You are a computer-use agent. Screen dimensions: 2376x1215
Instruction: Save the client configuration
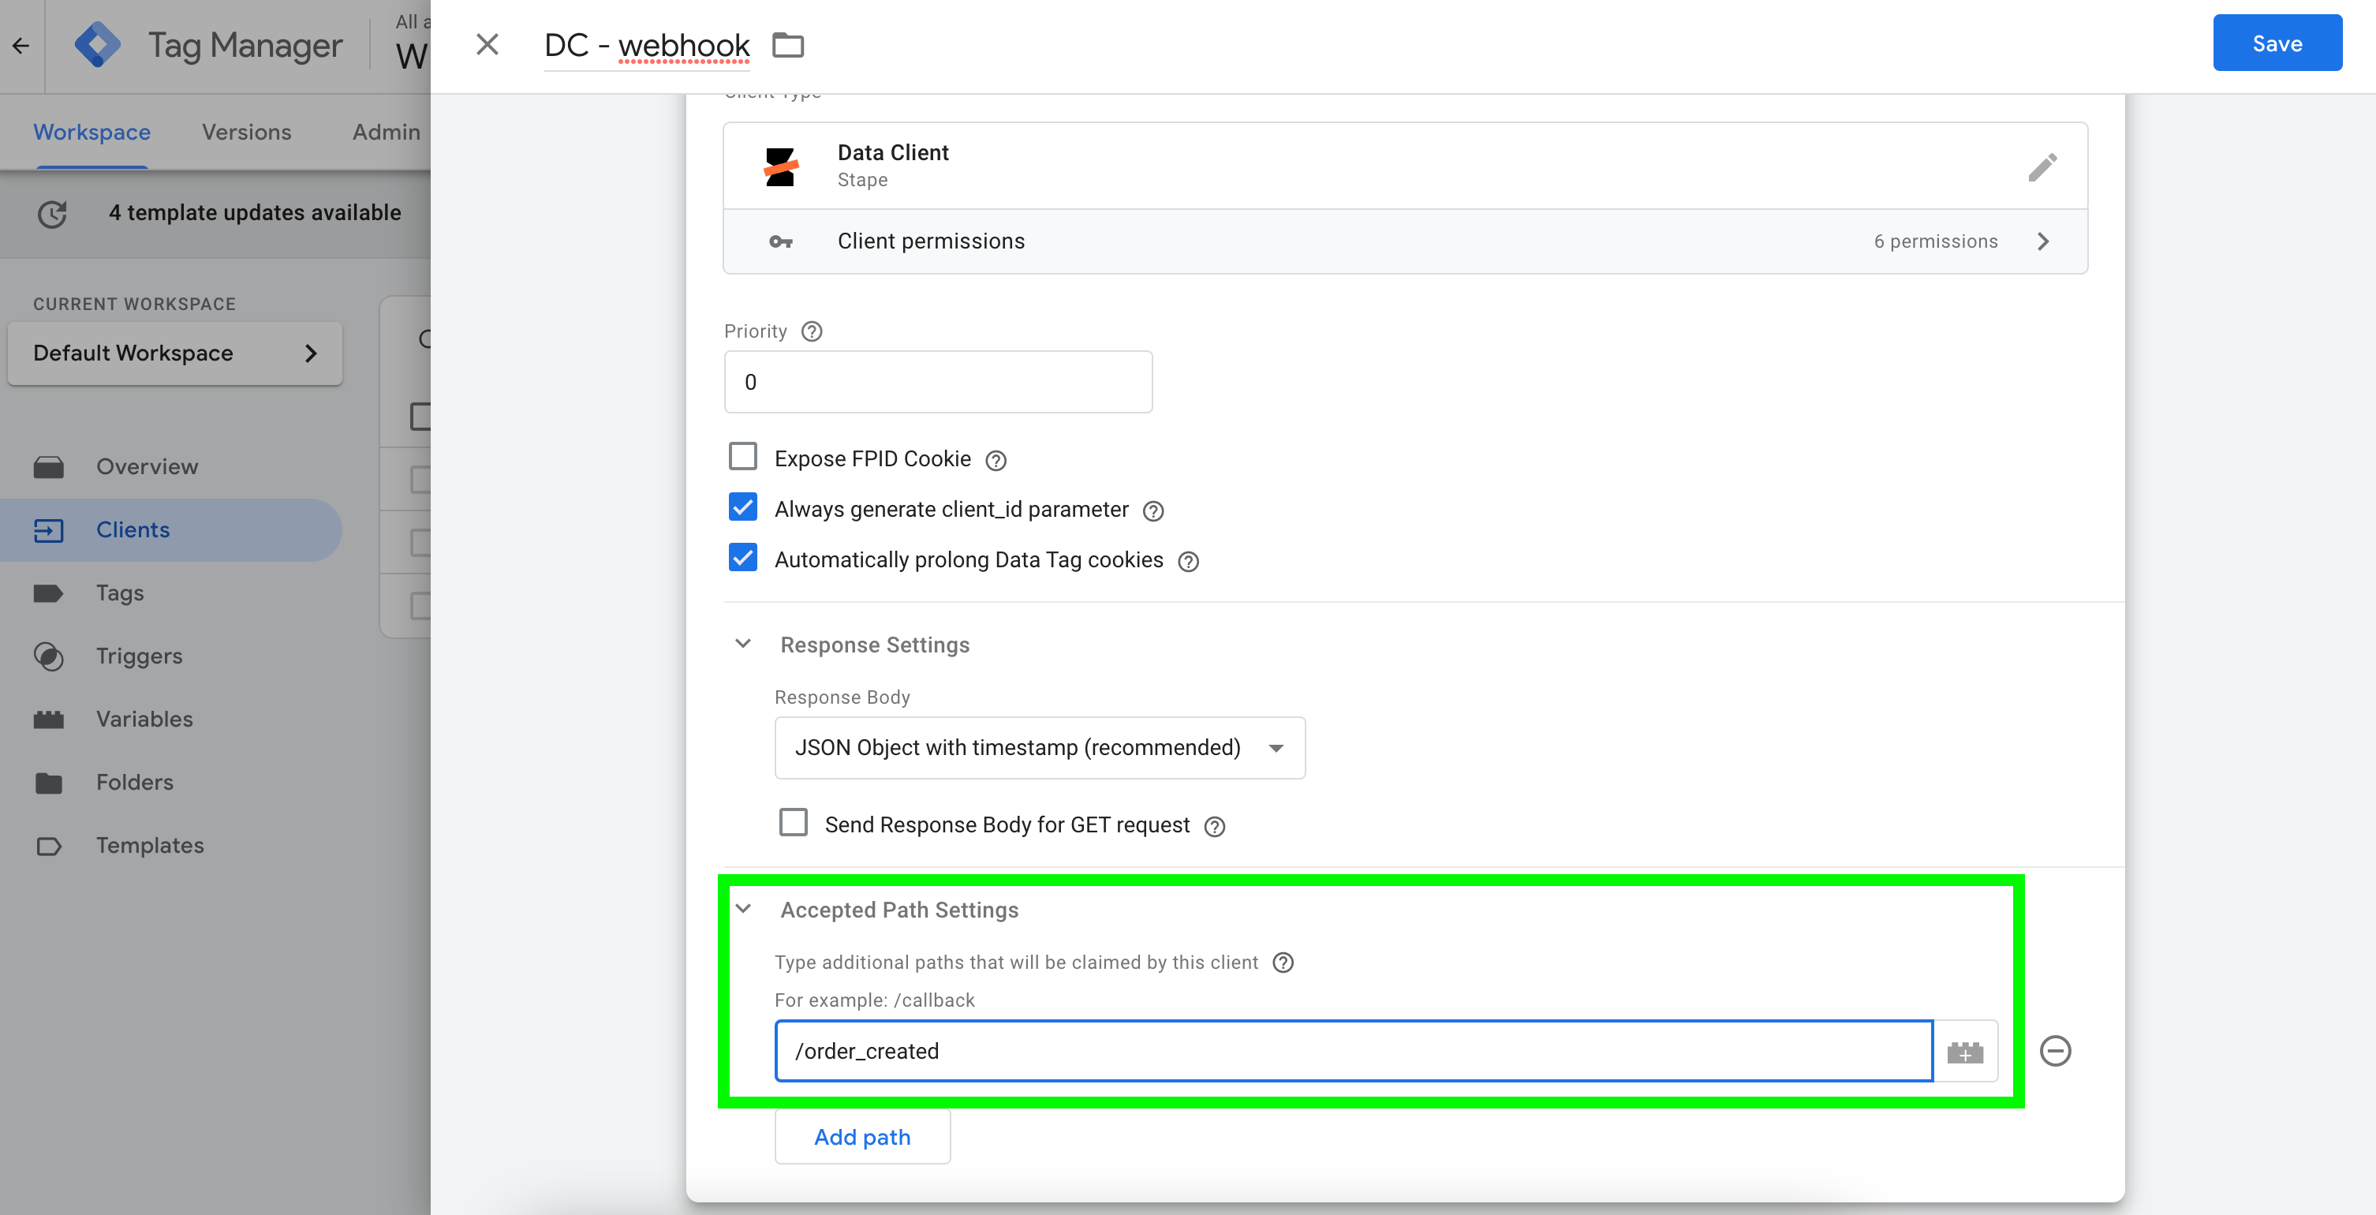[x=2277, y=43]
